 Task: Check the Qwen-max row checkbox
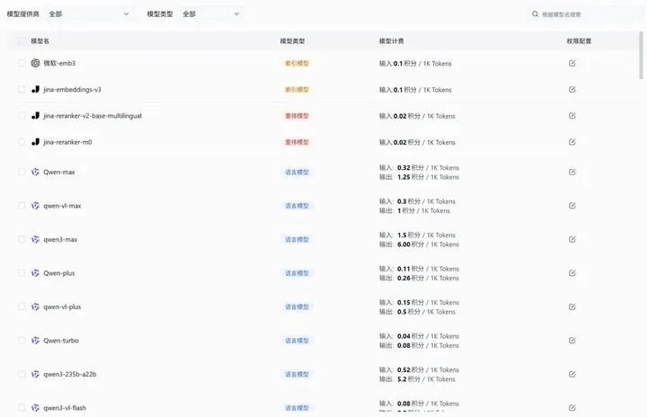(22, 173)
